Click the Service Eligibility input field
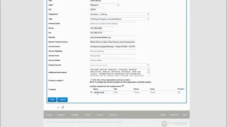 click(x=112, y=51)
